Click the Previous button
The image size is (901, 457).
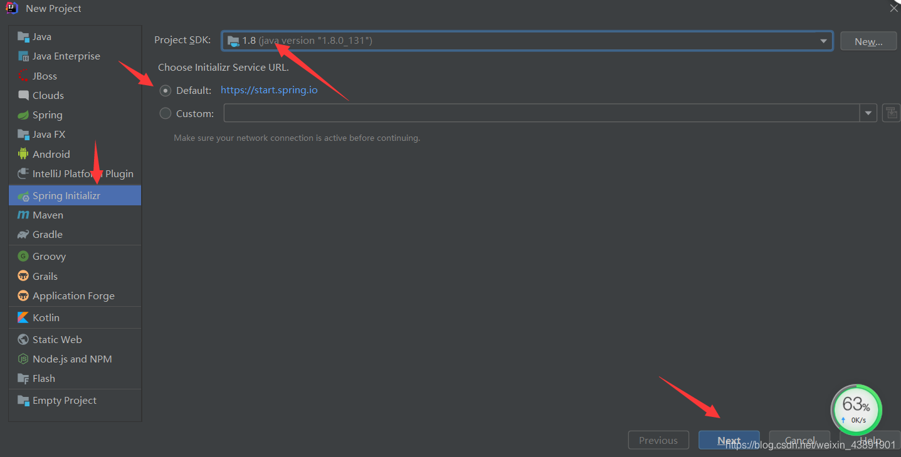click(658, 440)
